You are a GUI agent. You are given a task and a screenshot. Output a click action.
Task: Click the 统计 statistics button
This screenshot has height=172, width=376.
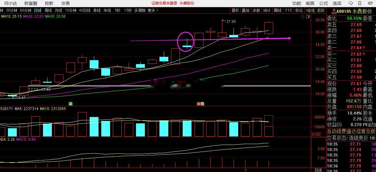click(267, 10)
